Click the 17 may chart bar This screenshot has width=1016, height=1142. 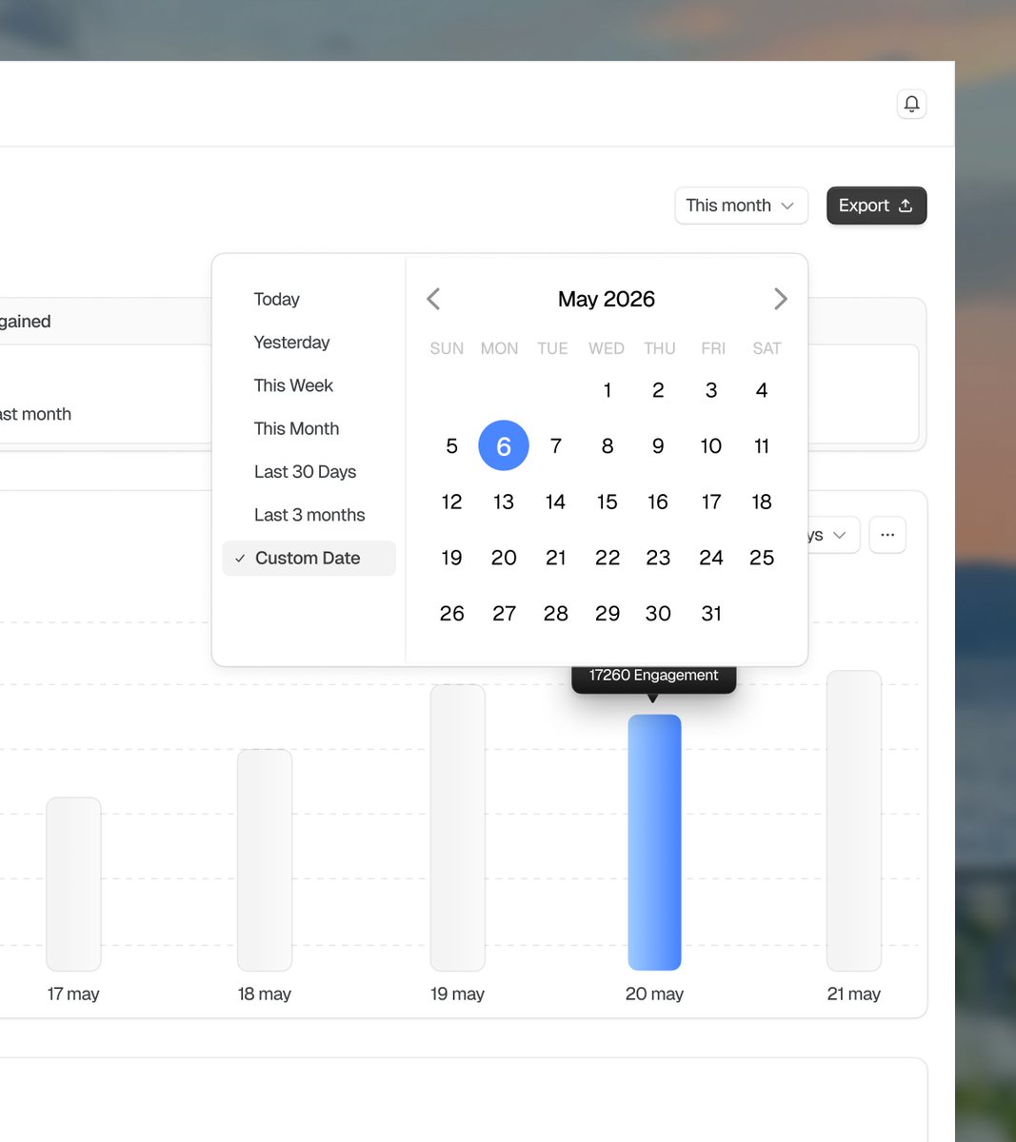click(x=73, y=884)
